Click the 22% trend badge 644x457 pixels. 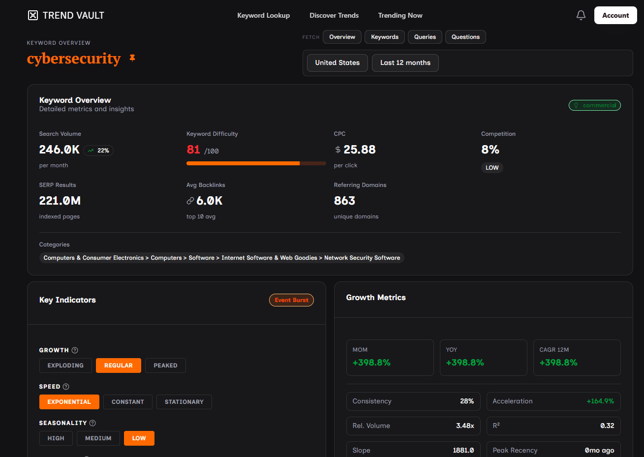click(x=98, y=151)
